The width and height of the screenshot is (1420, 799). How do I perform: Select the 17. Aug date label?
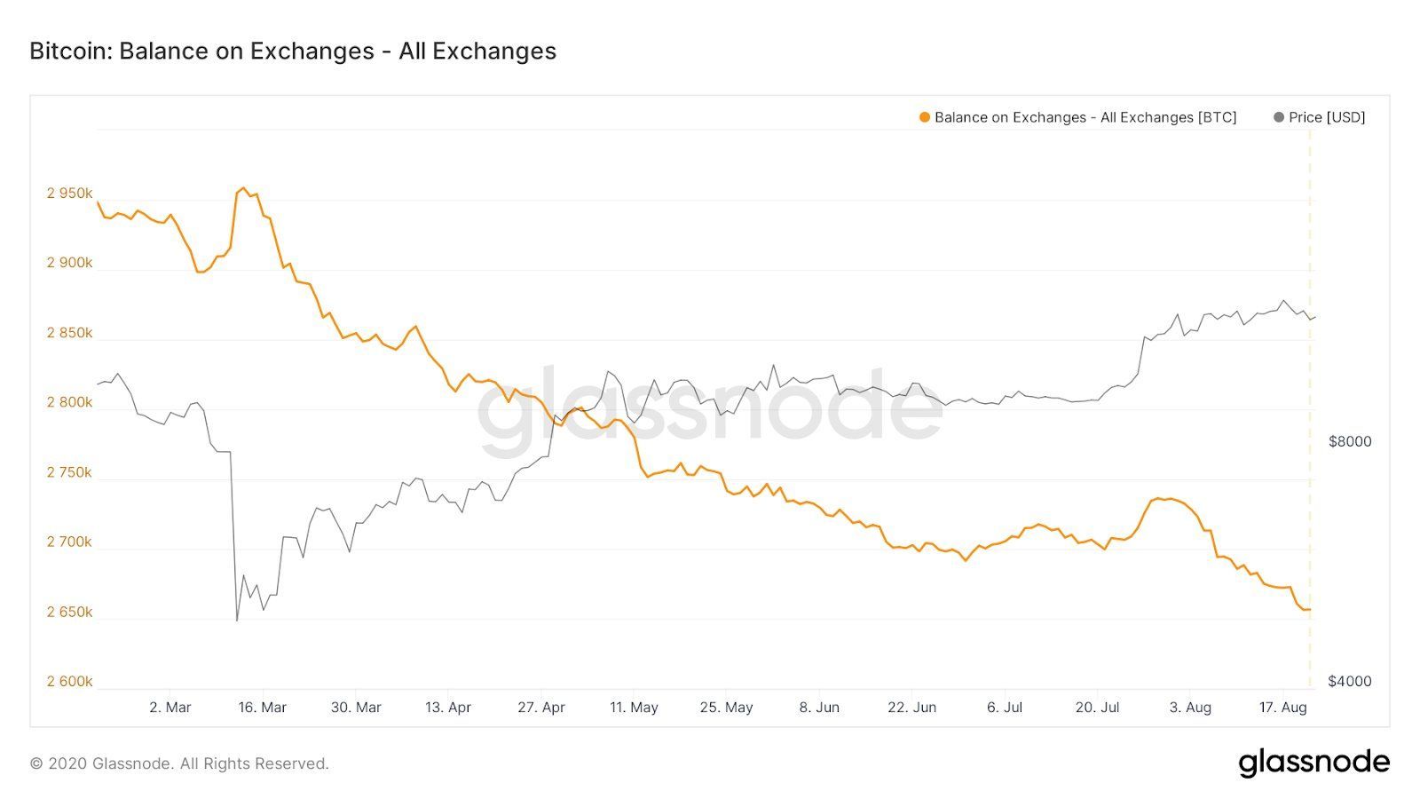(x=1283, y=708)
